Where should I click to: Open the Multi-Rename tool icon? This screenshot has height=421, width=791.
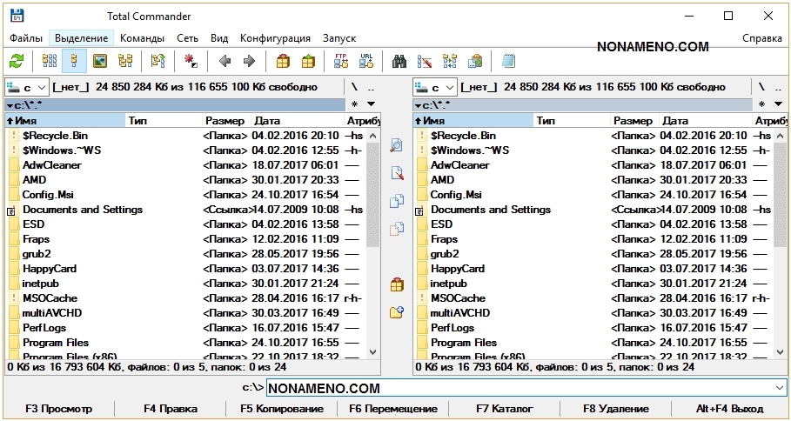[425, 62]
